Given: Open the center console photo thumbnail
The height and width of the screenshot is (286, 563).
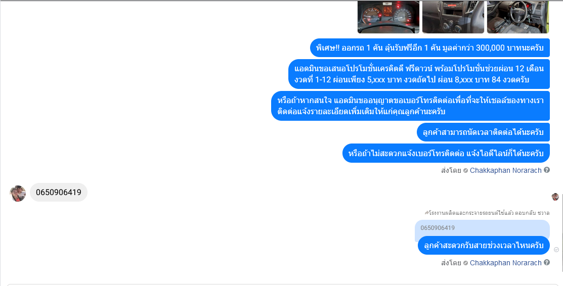Looking at the screenshot, I should pos(453,17).
